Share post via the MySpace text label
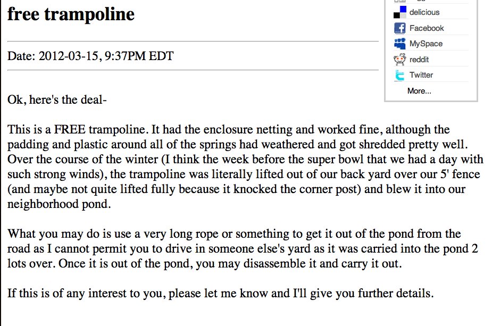492x326 pixels. coord(426,44)
